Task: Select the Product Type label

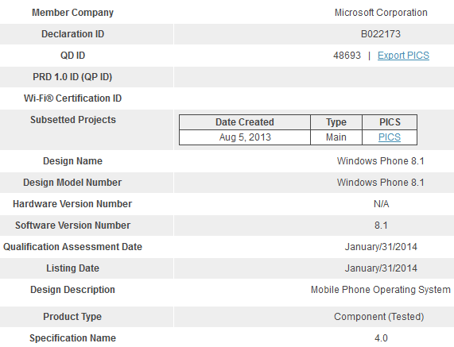Action: (72, 317)
